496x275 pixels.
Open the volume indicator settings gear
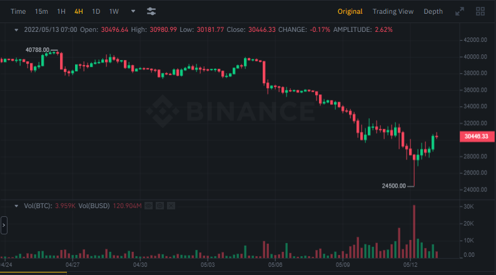(159, 206)
